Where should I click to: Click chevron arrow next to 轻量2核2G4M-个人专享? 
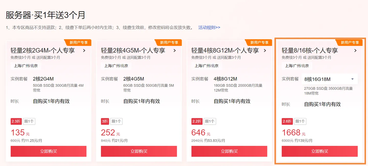pos(84,50)
